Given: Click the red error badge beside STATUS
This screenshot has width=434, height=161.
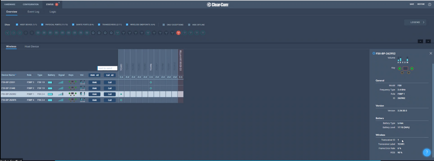Looking at the screenshot, I should (x=57, y=4).
